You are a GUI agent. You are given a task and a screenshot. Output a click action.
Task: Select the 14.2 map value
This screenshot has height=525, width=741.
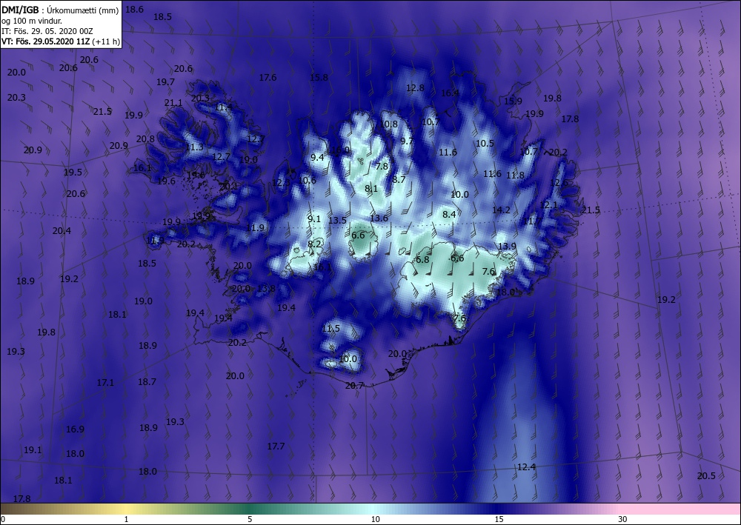pyautogui.click(x=501, y=210)
